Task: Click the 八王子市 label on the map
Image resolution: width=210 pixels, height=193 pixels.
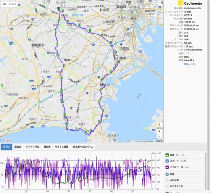Action: [24, 16]
